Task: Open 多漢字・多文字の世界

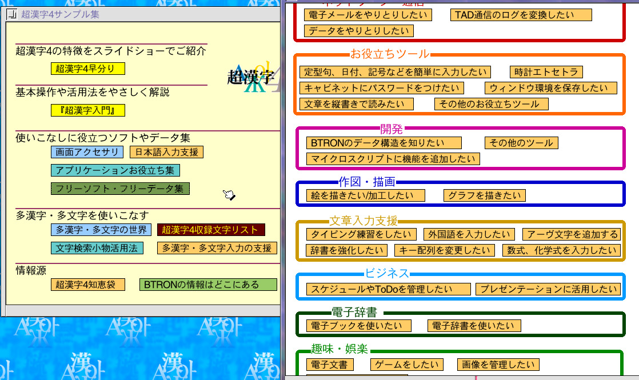Action: tap(101, 230)
